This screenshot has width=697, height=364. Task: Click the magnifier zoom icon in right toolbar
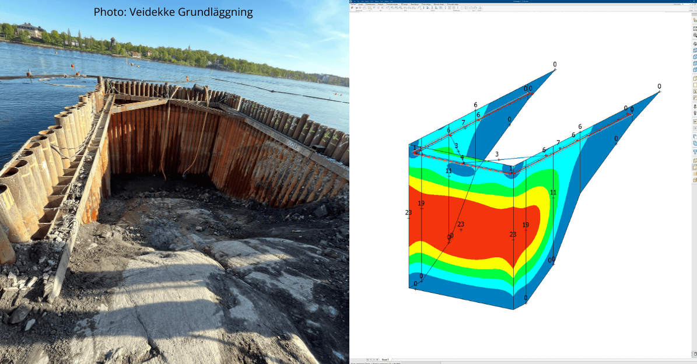pos(695,35)
